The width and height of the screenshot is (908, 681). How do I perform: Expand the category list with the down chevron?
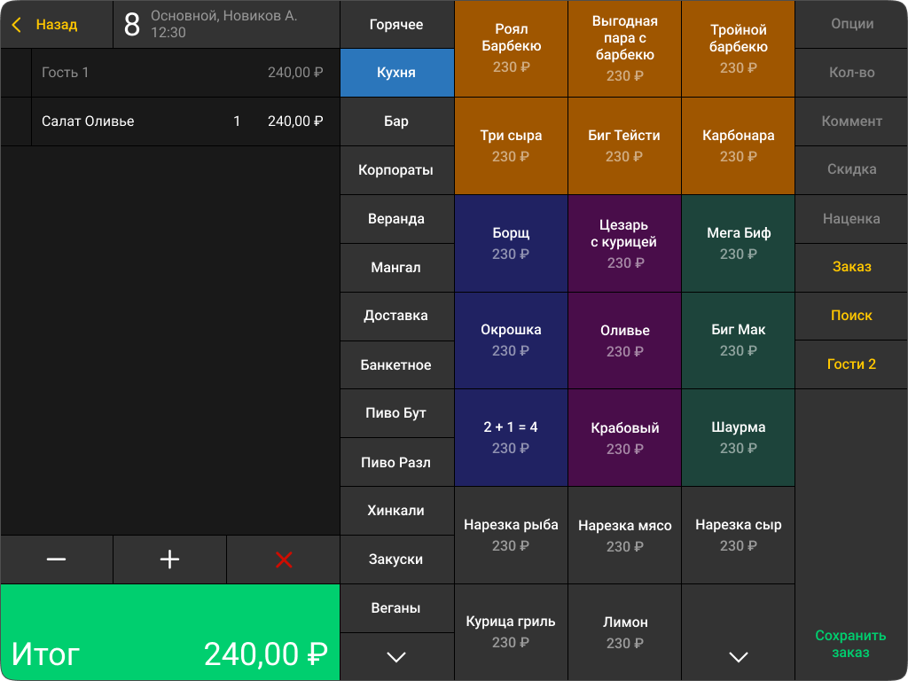(x=396, y=657)
